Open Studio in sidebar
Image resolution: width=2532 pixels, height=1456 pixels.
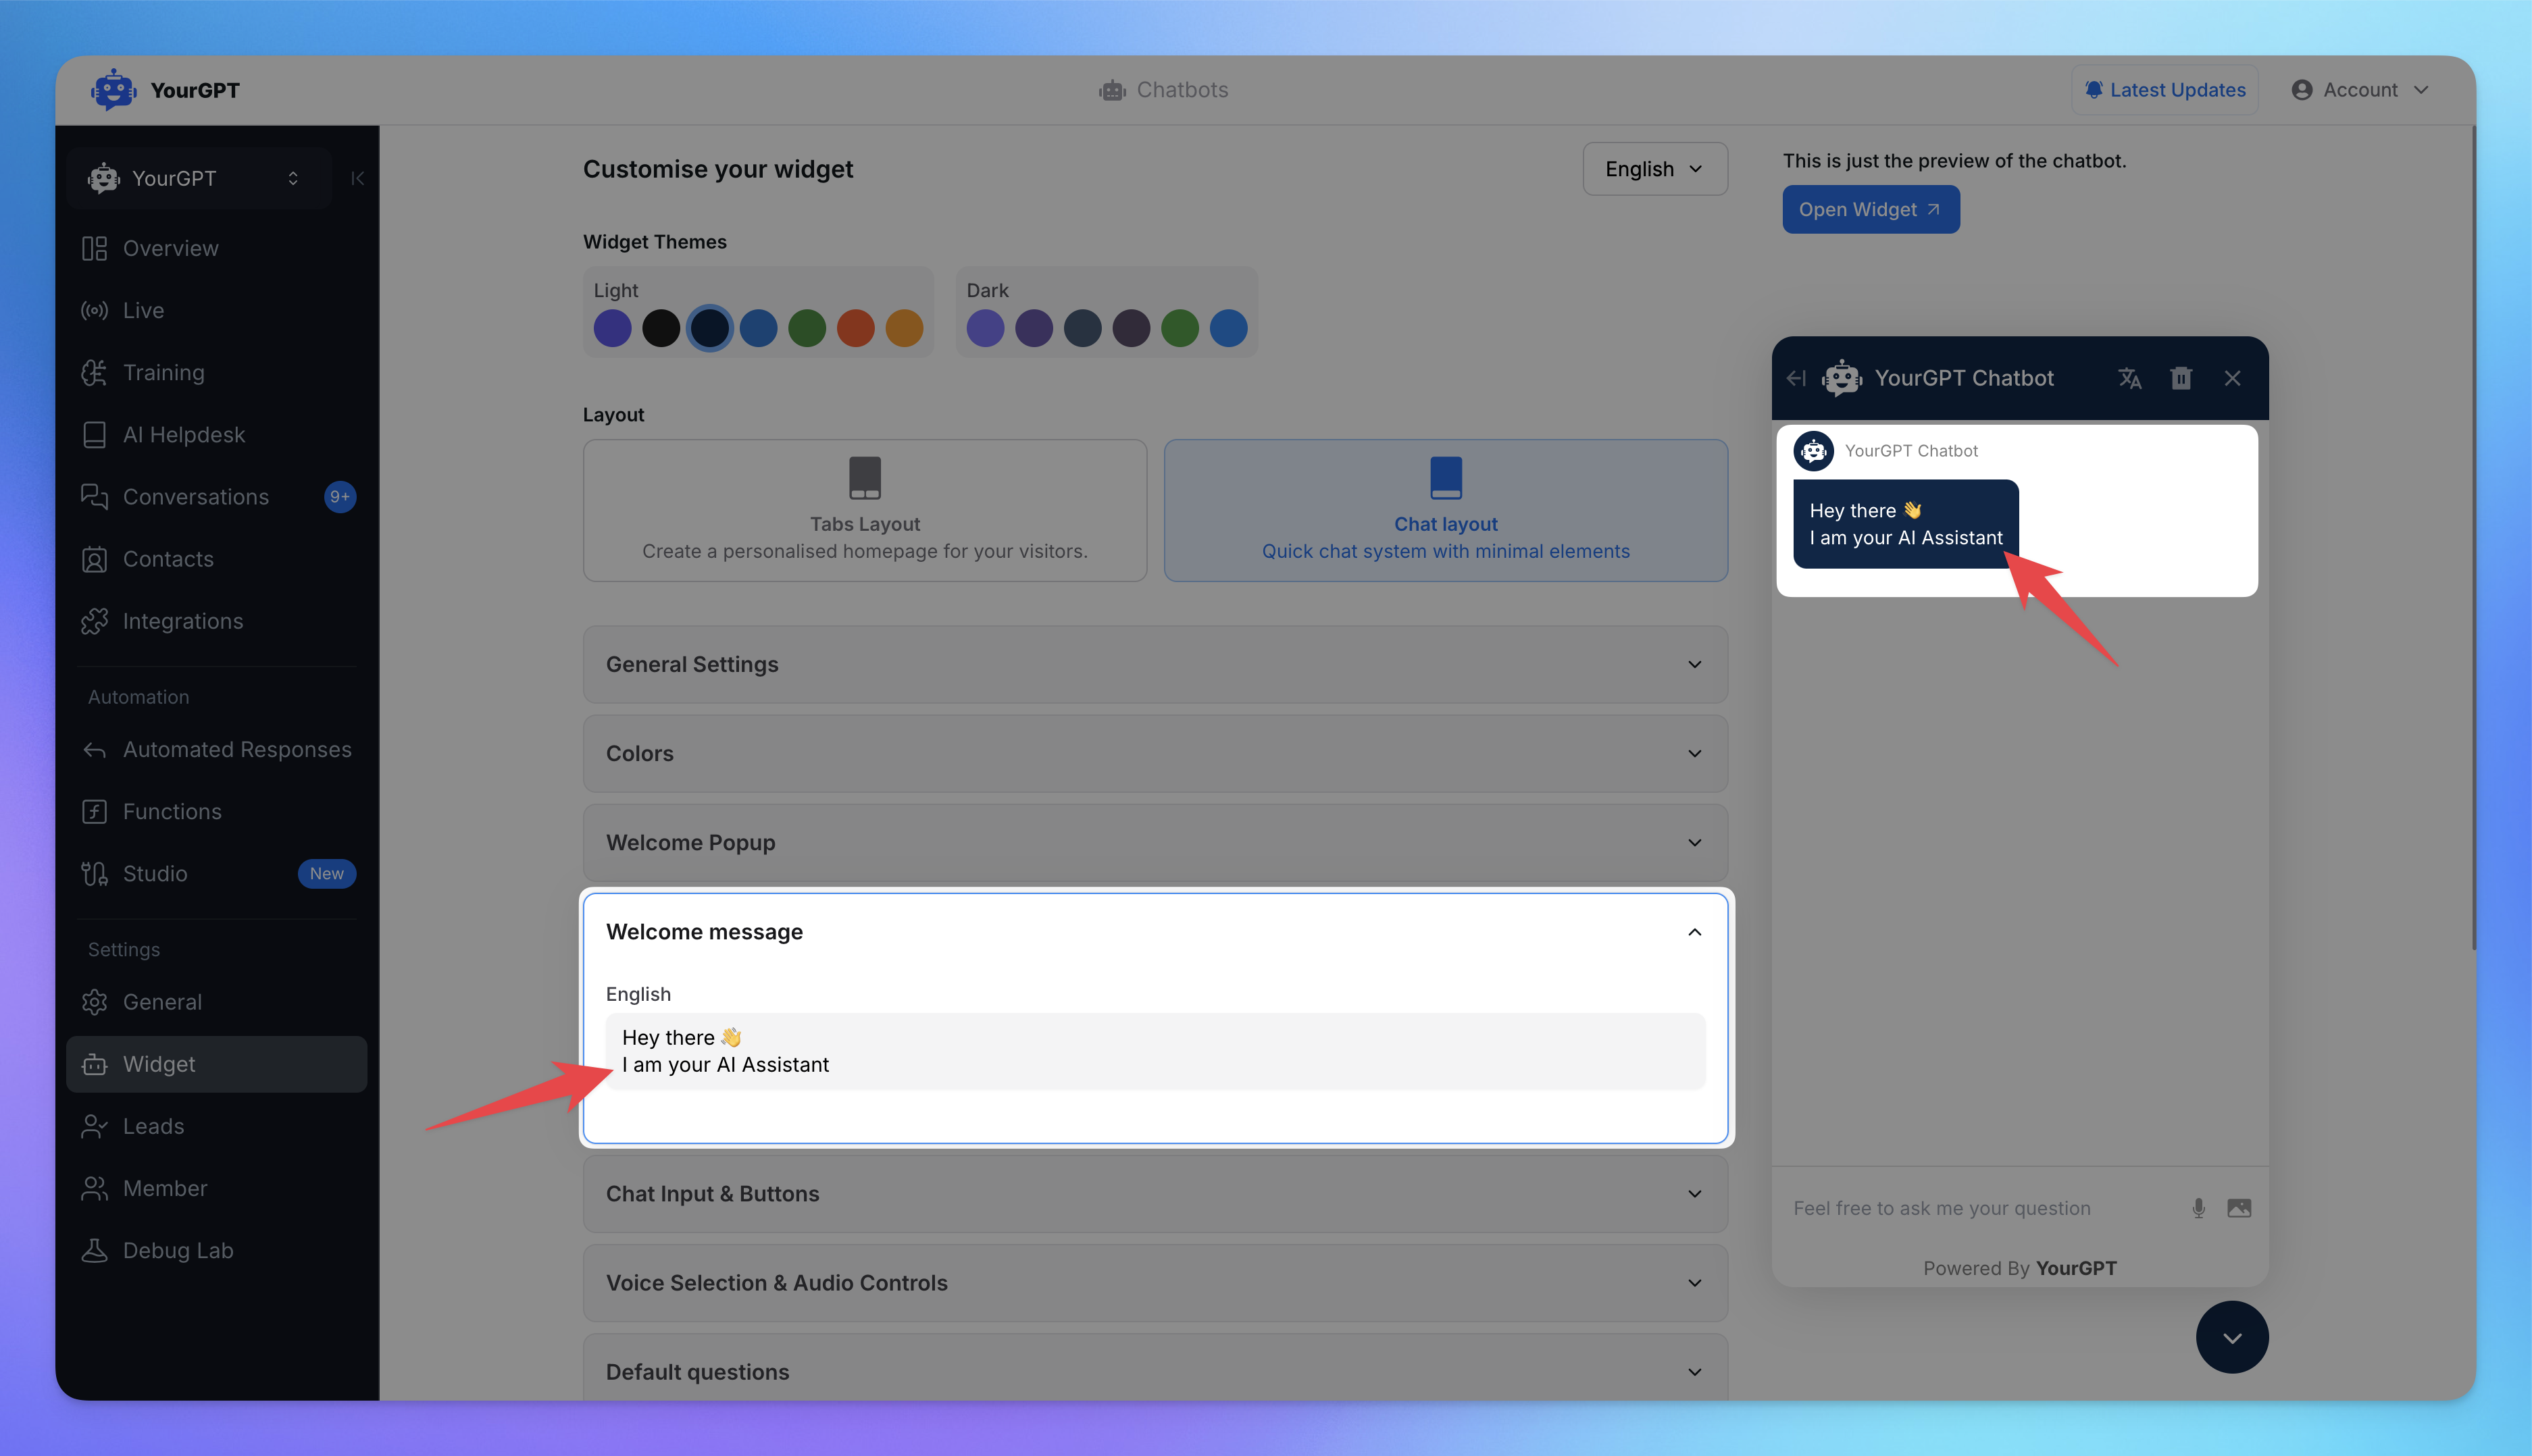(216, 874)
